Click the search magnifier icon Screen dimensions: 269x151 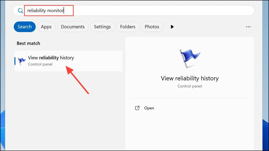tap(20, 11)
